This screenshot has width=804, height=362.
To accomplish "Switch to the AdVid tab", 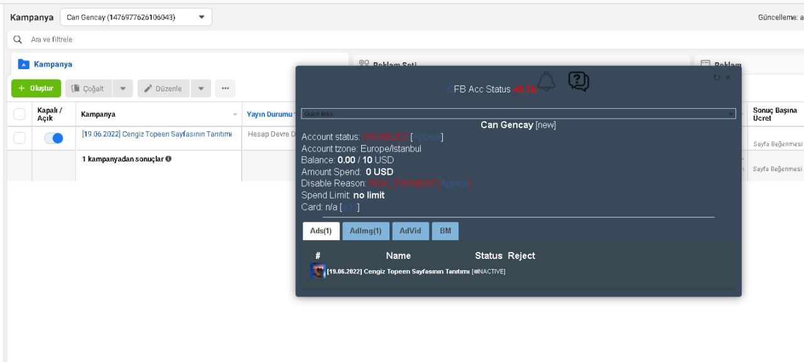I will pyautogui.click(x=411, y=231).
